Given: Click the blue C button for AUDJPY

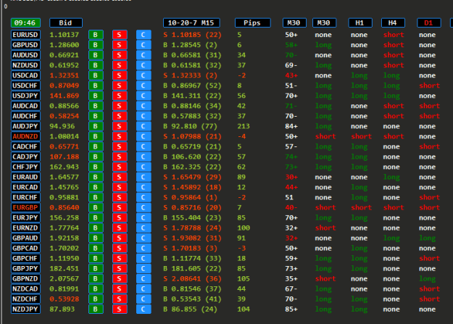Looking at the screenshot, I should click(x=144, y=126).
